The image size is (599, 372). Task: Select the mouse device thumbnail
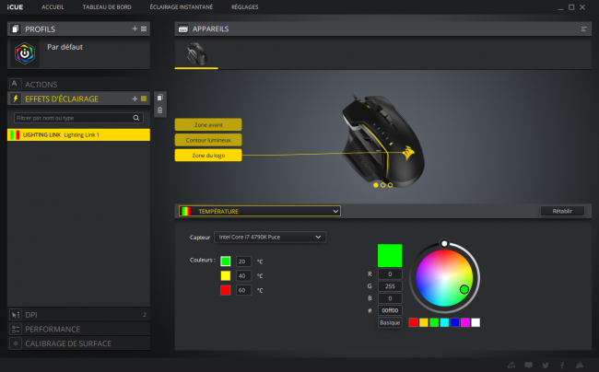click(x=196, y=53)
